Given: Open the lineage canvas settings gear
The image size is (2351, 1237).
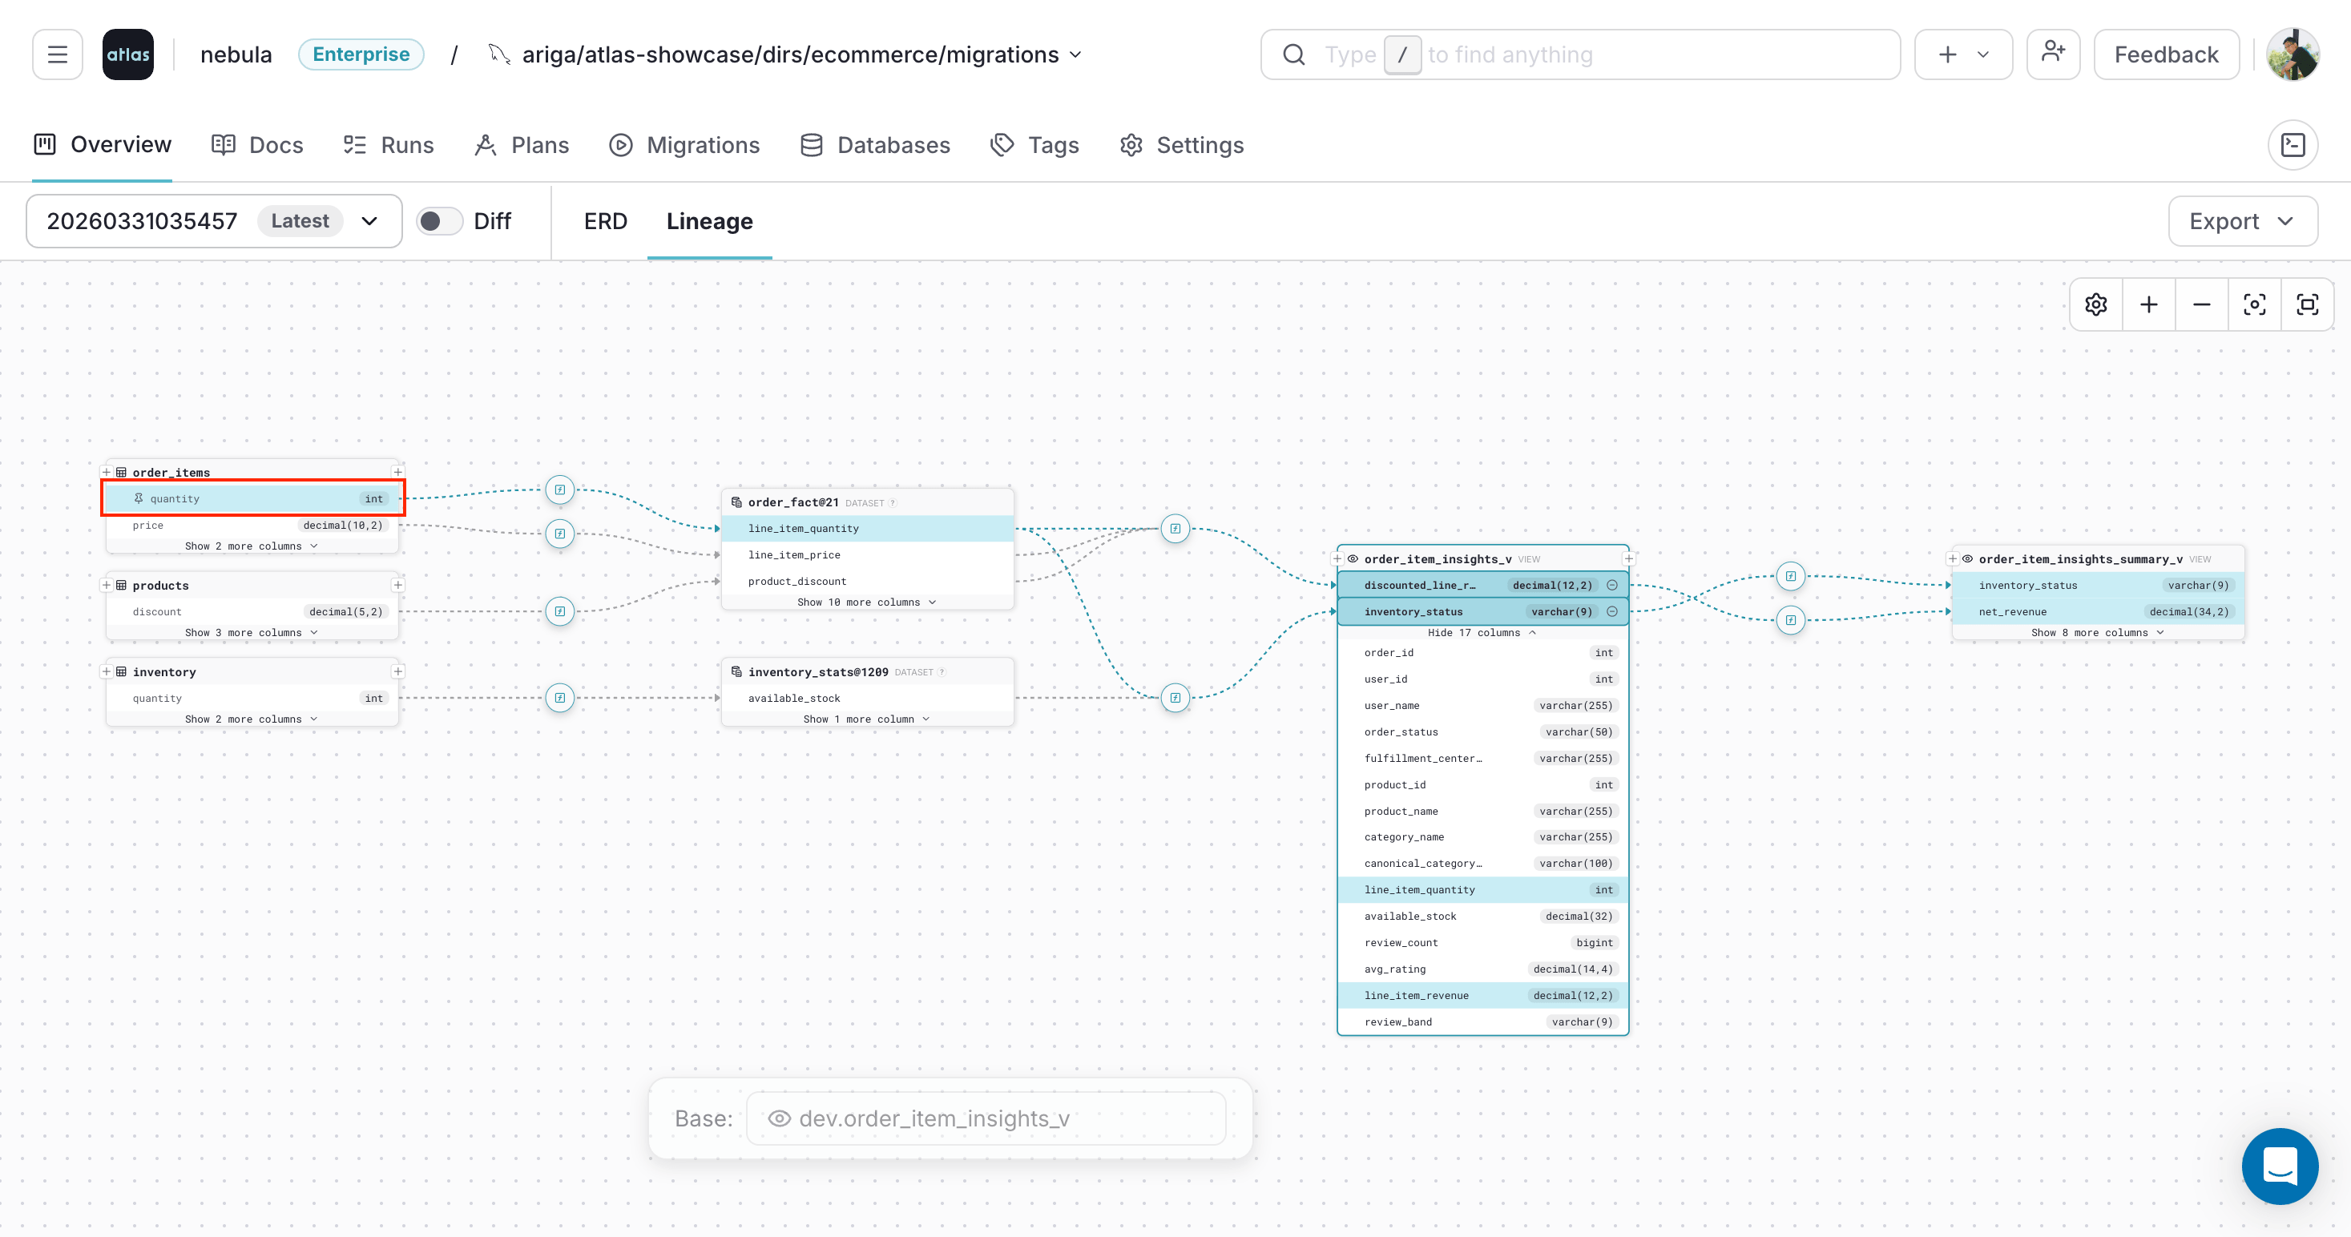Looking at the screenshot, I should tap(2095, 304).
